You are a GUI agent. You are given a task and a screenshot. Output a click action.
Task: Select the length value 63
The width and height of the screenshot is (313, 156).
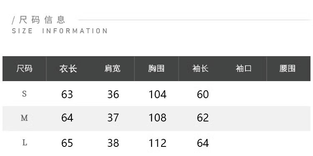click(67, 94)
